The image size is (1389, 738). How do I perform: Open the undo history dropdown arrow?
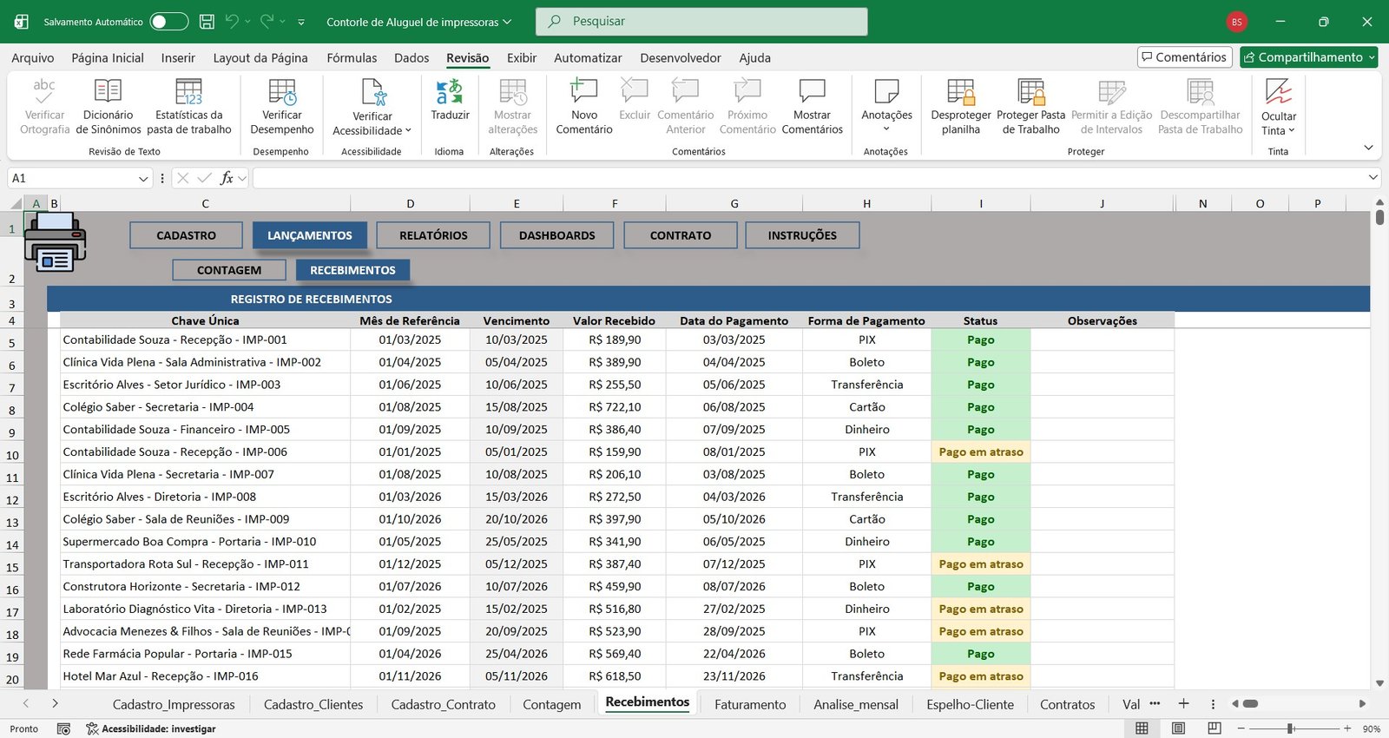click(247, 22)
